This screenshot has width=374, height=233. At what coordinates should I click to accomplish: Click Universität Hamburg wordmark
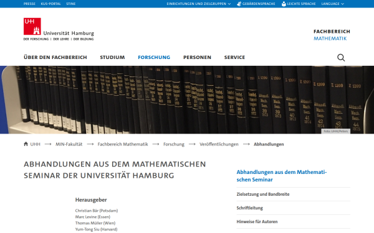[x=69, y=34]
